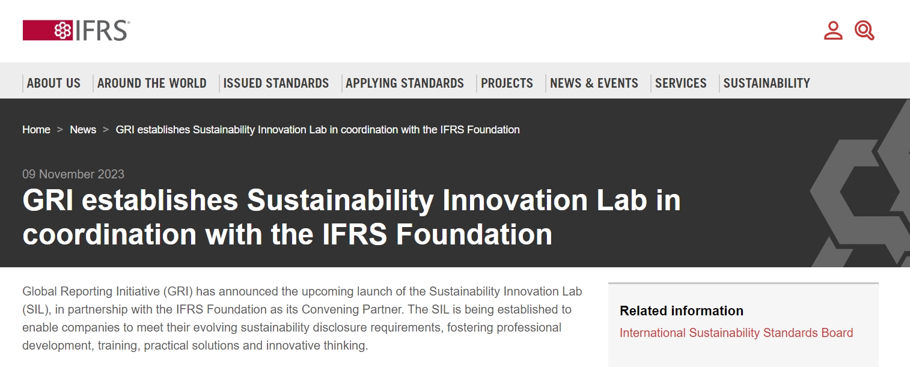Screen dimensions: 910x367
Task: Click the 09 November 2023 date
Action: 73,174
